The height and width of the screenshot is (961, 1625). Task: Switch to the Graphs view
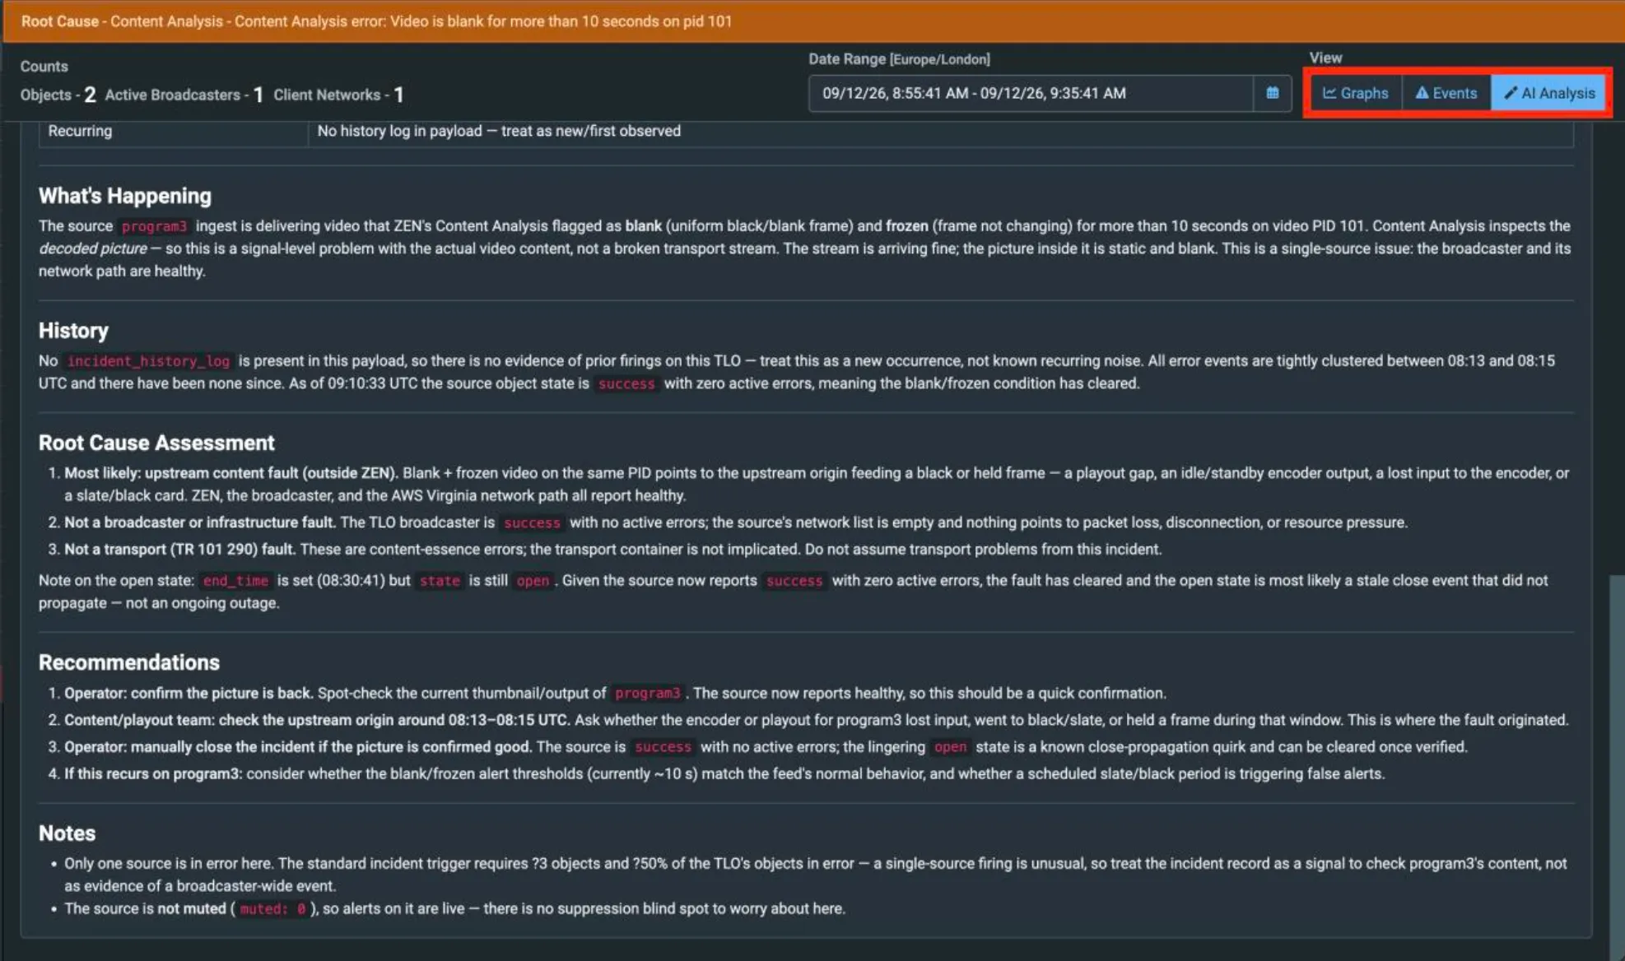pyautogui.click(x=1356, y=93)
